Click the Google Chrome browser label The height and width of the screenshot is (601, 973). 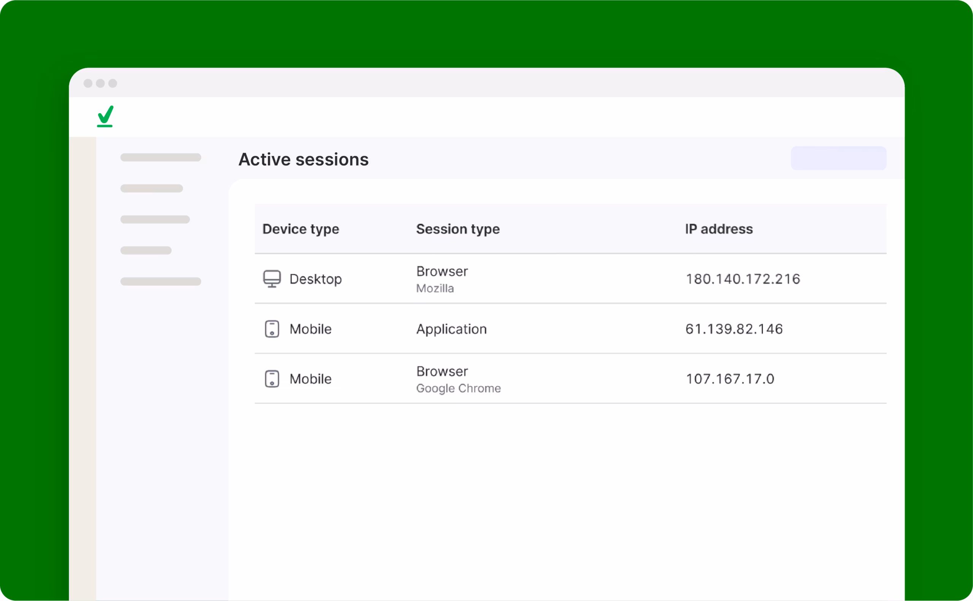tap(458, 388)
